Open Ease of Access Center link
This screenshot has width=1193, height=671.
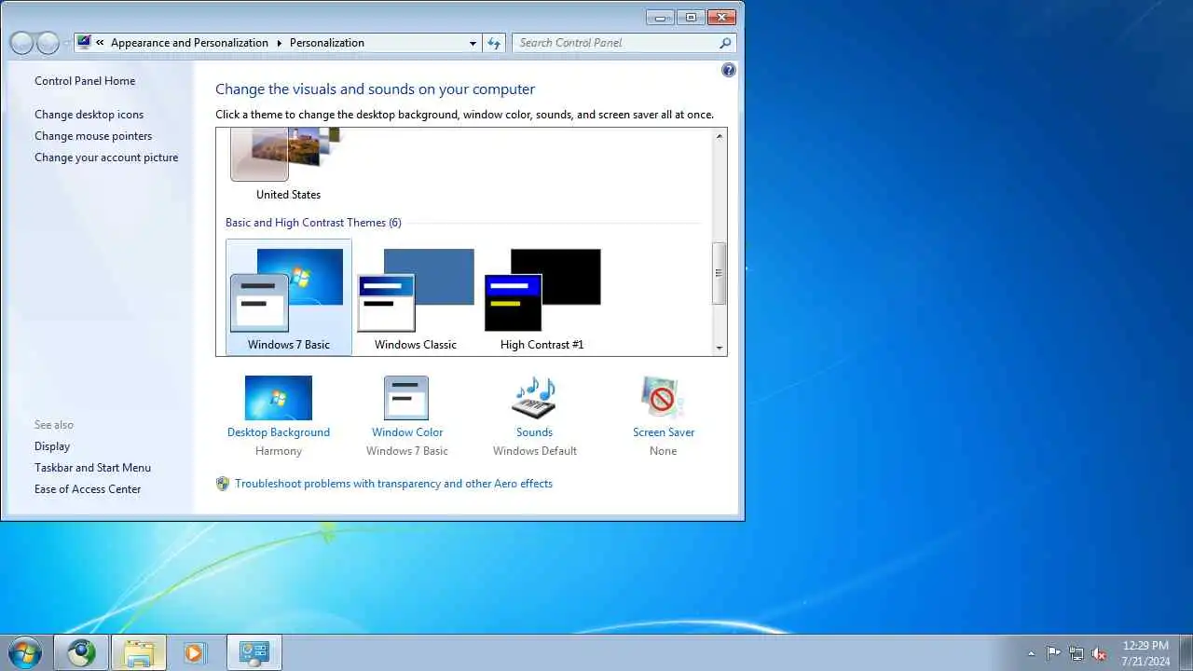(x=88, y=489)
